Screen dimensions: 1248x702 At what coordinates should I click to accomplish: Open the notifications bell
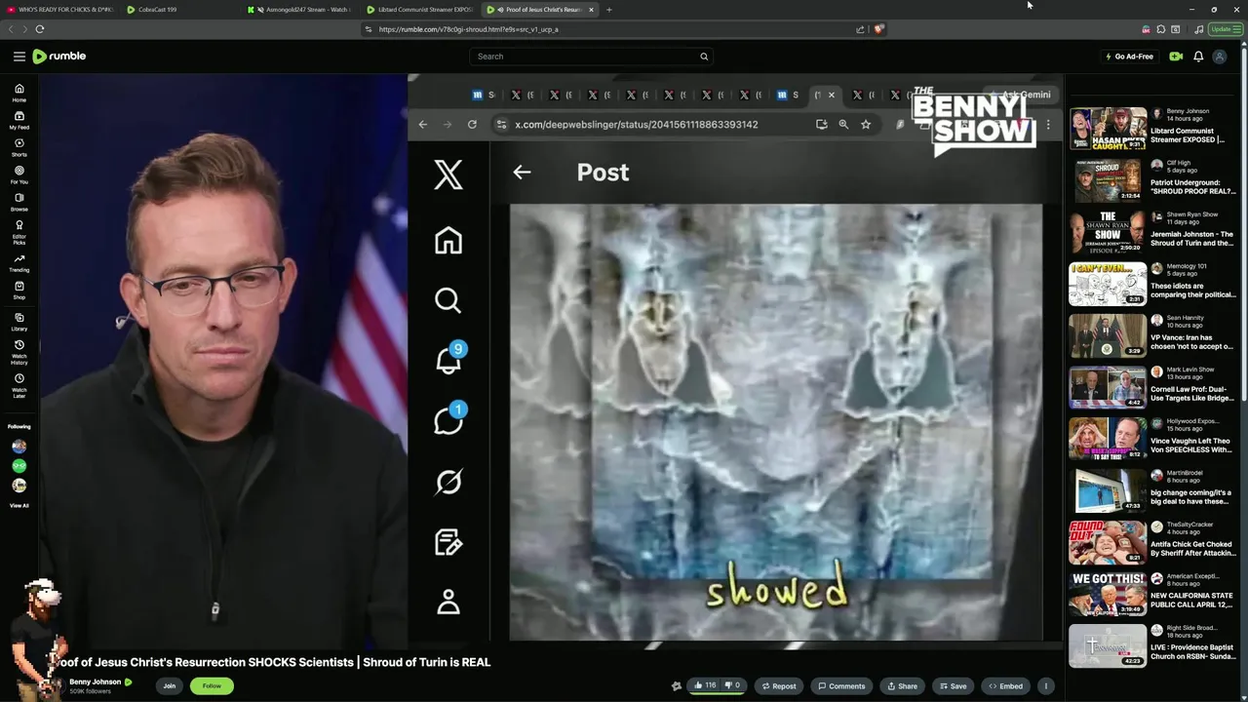pyautogui.click(x=1198, y=57)
